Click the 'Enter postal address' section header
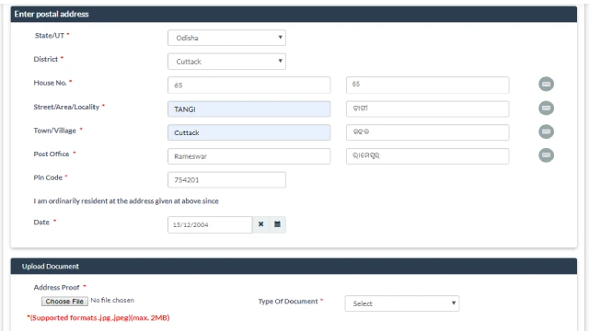The height and width of the screenshot is (331, 589). [x=294, y=15]
